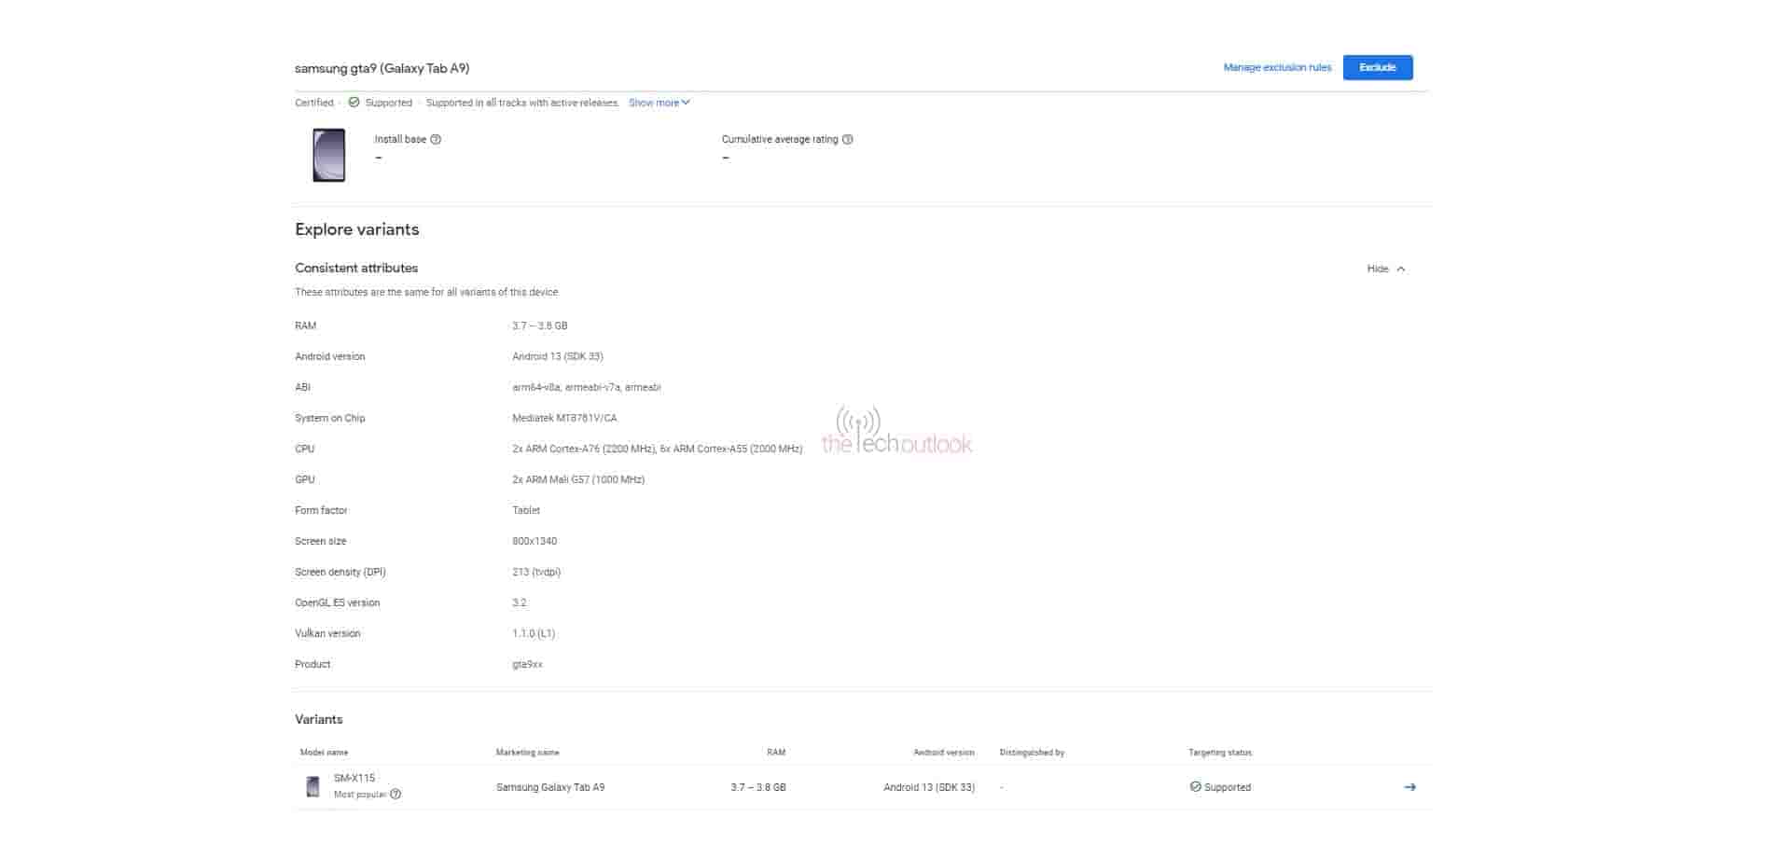Click the thetechoutlook watermark logo
1791x858 pixels.
coord(895,433)
